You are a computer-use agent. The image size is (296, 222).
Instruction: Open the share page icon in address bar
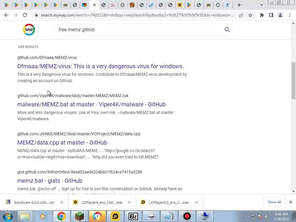click(x=241, y=15)
